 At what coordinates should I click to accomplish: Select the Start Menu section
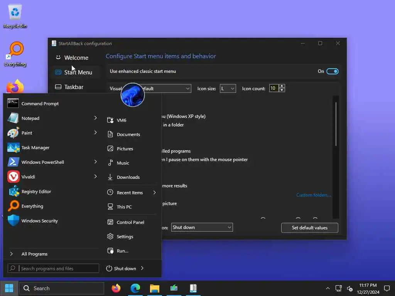(x=76, y=72)
